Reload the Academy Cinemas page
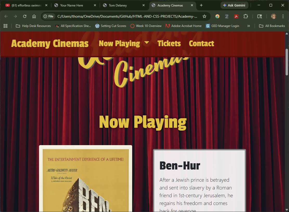The width and height of the screenshot is (289, 212). pyautogui.click(x=24, y=16)
